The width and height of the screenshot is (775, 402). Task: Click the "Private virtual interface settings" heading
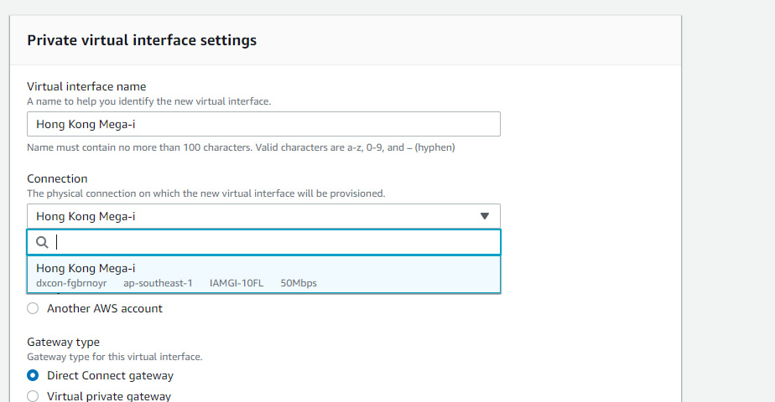[x=142, y=40]
